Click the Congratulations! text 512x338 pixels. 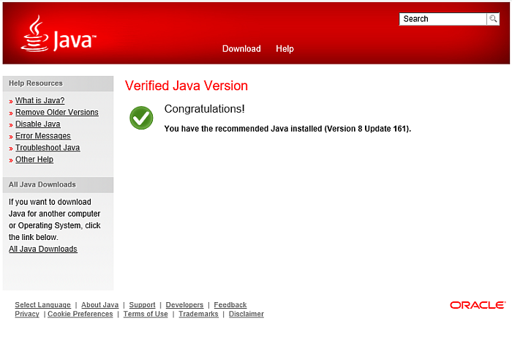pyautogui.click(x=204, y=109)
